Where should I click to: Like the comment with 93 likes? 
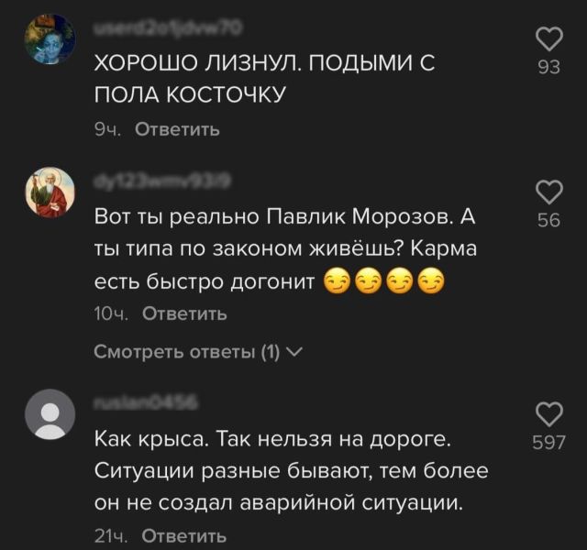tap(549, 38)
